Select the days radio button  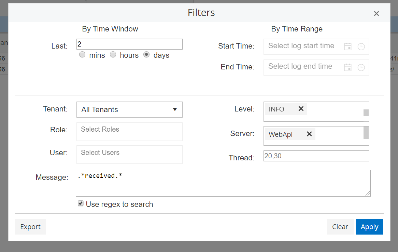pos(146,55)
